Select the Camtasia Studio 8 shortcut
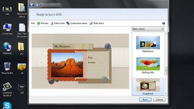Image resolution: width=194 pixels, height=109 pixels. pyautogui.click(x=7, y=90)
